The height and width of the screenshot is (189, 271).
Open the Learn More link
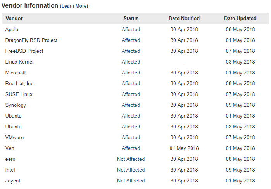[x=74, y=6]
